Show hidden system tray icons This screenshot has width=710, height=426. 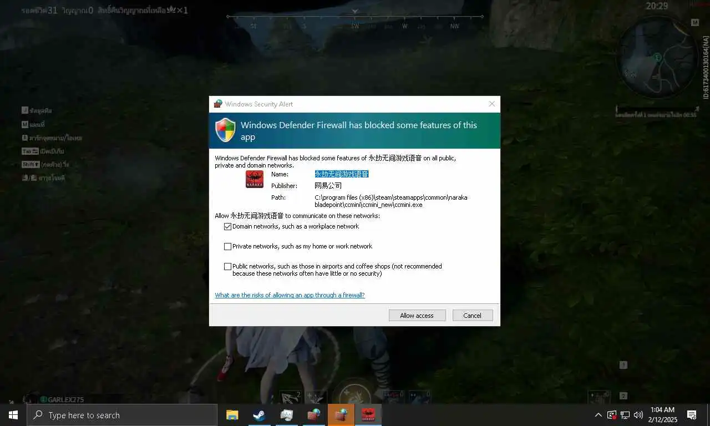(x=598, y=415)
